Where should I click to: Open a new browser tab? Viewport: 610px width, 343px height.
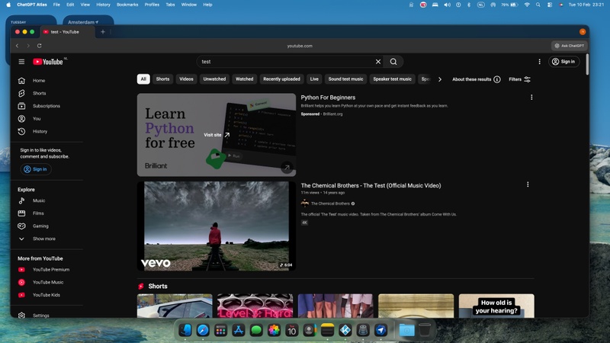(103, 32)
